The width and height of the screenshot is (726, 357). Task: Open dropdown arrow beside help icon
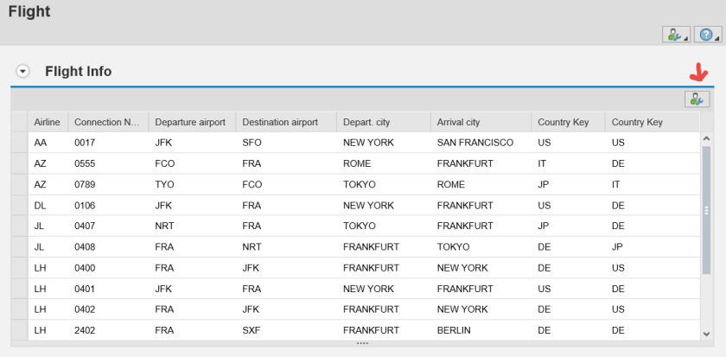[x=717, y=38]
